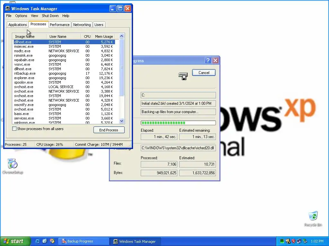Open the Users tab
Viewport: 329px width, 246px height.
pyautogui.click(x=99, y=25)
